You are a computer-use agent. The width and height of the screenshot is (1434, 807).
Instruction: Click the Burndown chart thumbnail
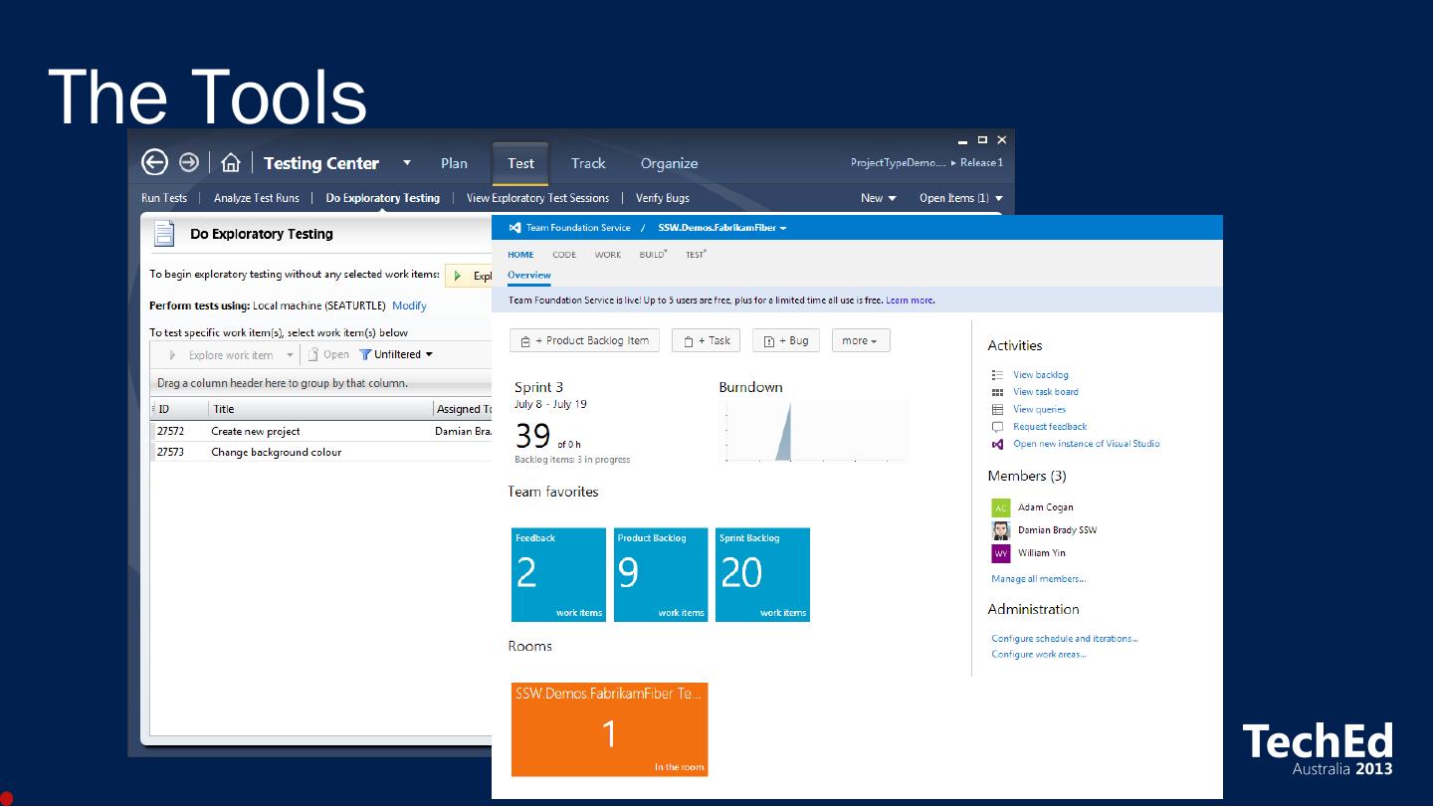[x=812, y=431]
